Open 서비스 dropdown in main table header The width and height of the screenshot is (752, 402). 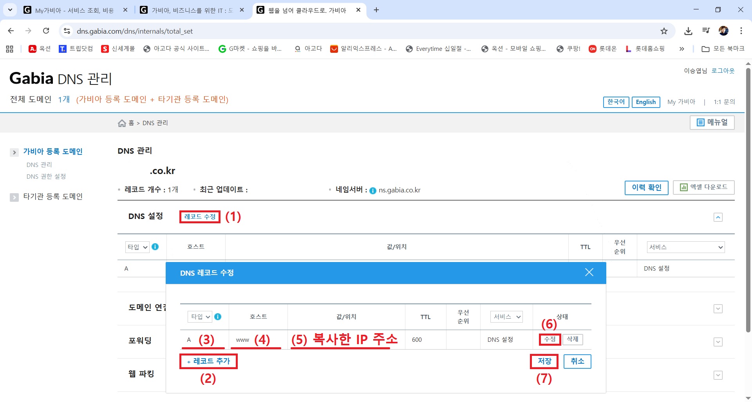[x=686, y=247]
